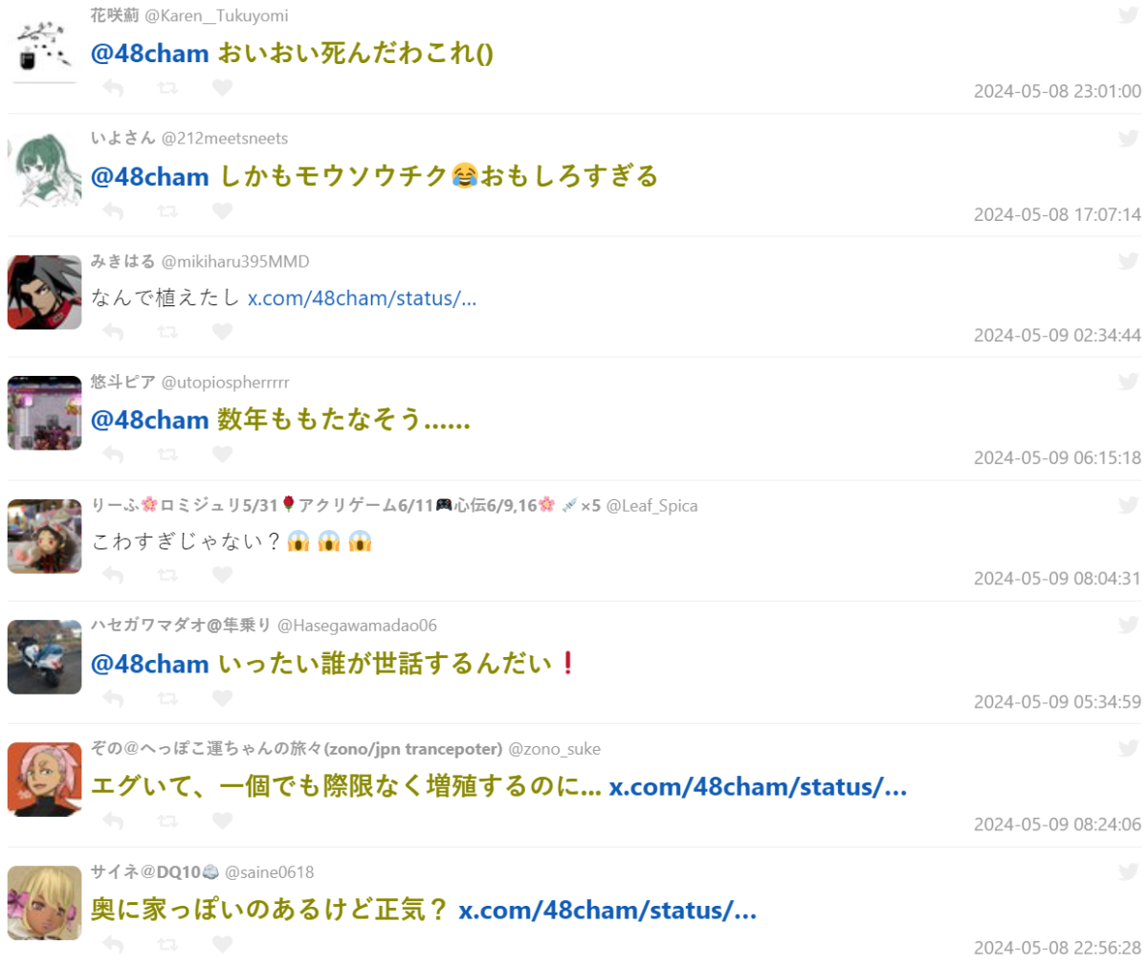
Task: Open x.com/48cham/status link in mikiharu395MMD's tweet
Action: tap(362, 298)
